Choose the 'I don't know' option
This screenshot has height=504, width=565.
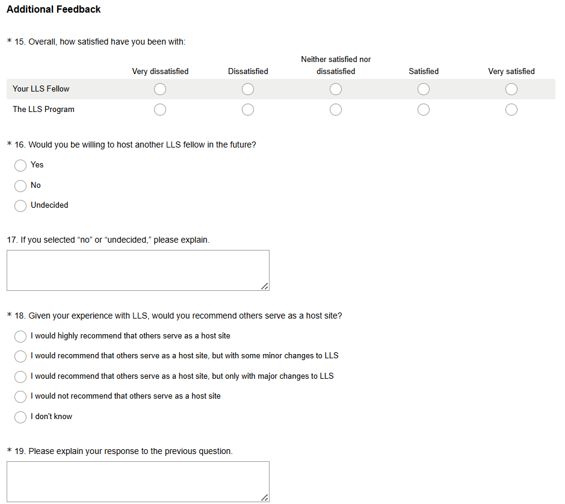pos(20,417)
